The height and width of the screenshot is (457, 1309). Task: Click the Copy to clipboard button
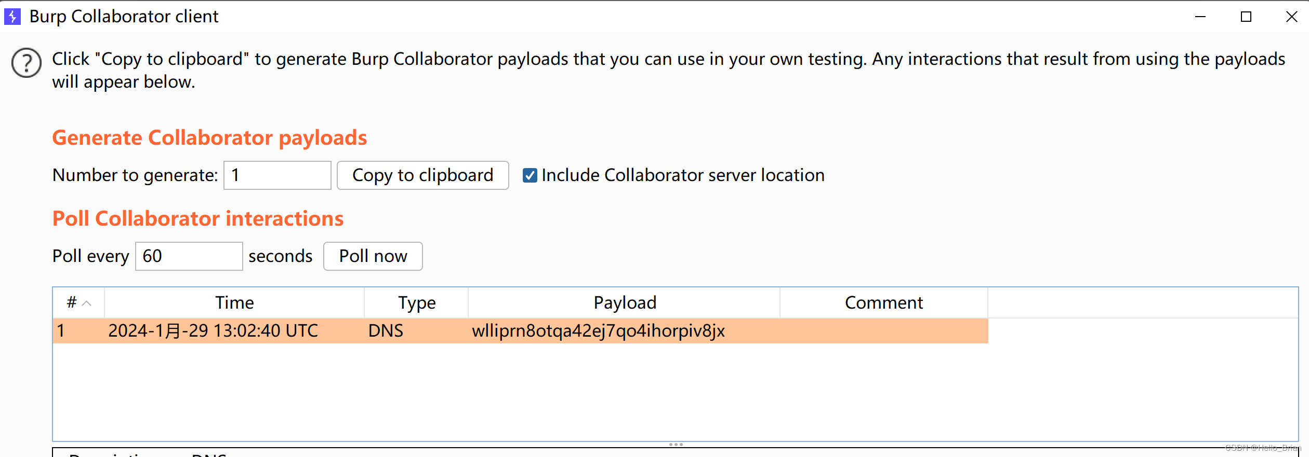[422, 175]
